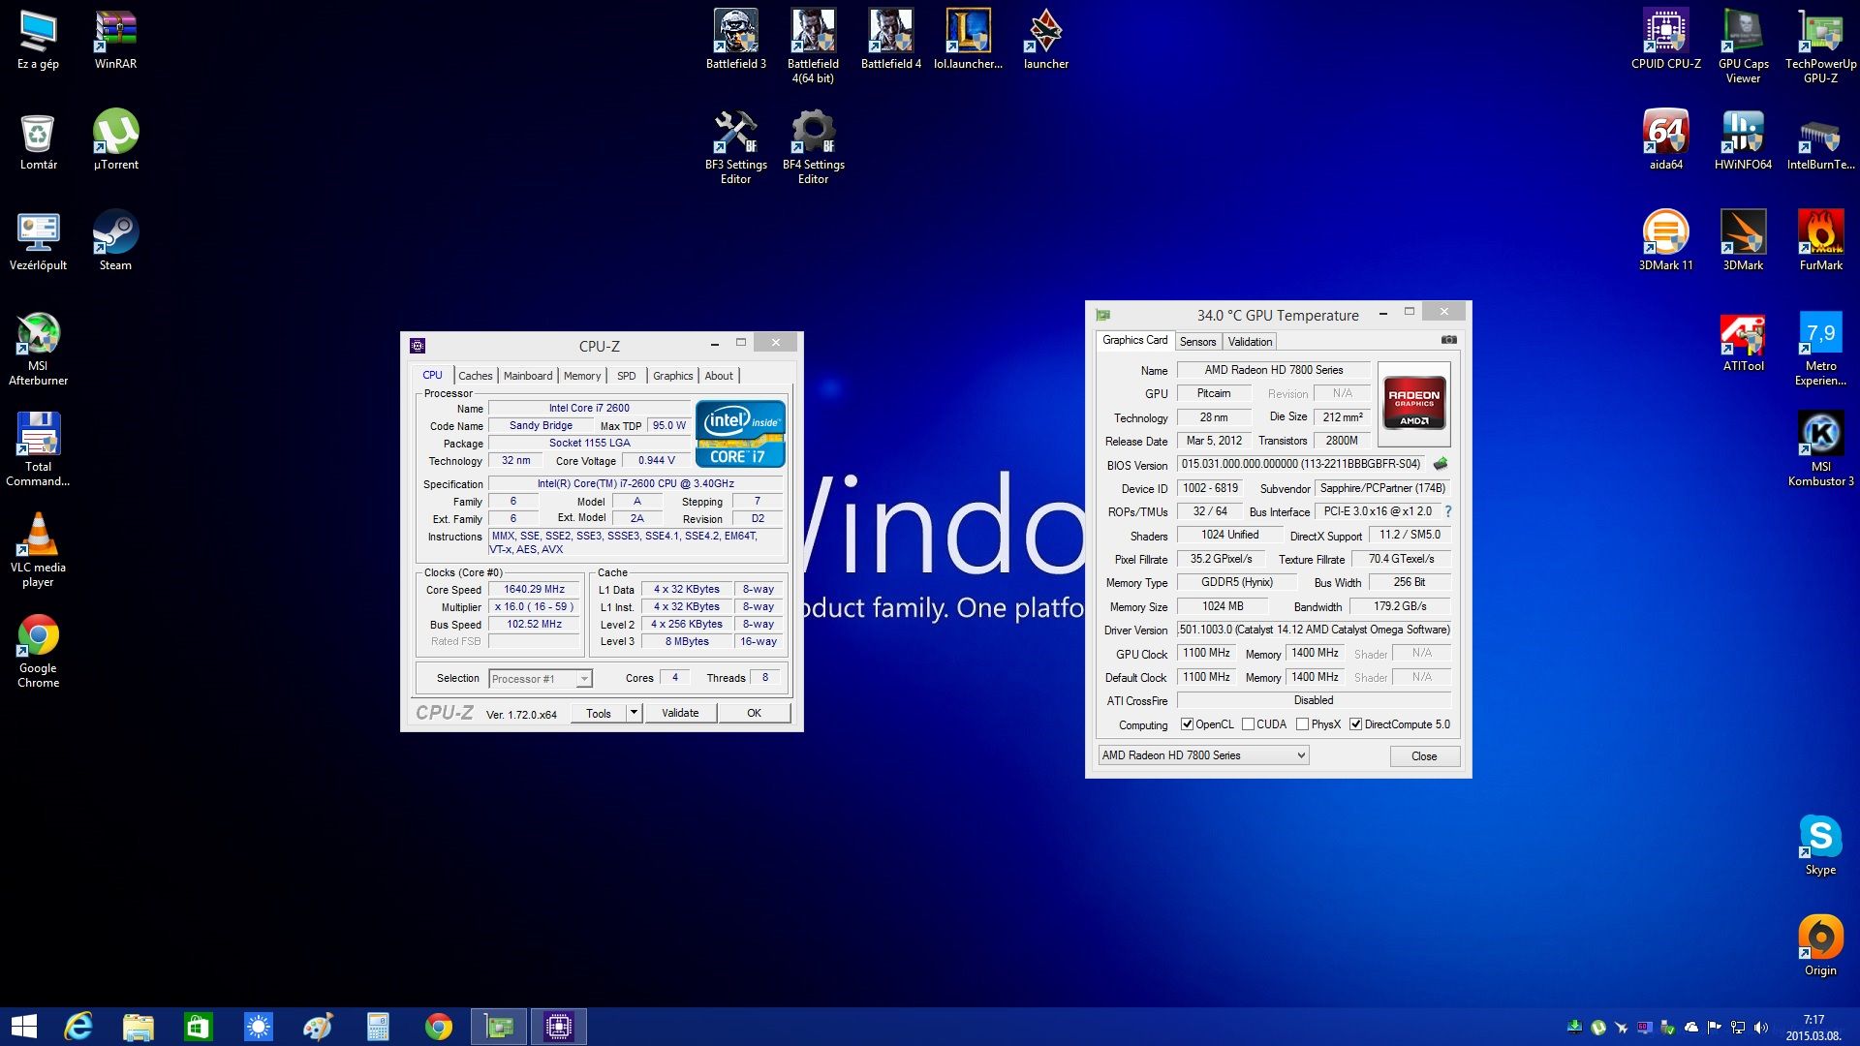
Task: Open the CPUID CPU-Z desktop icon
Action: click(x=1665, y=39)
